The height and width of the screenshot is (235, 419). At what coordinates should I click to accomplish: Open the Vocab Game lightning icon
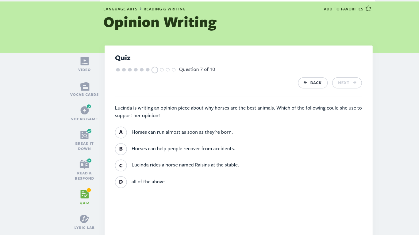[84, 110]
